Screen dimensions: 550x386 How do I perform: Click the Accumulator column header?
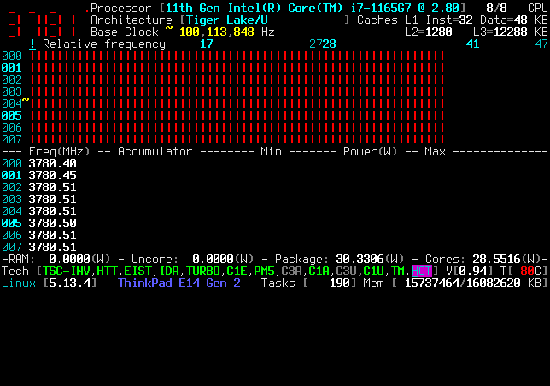pos(155,152)
